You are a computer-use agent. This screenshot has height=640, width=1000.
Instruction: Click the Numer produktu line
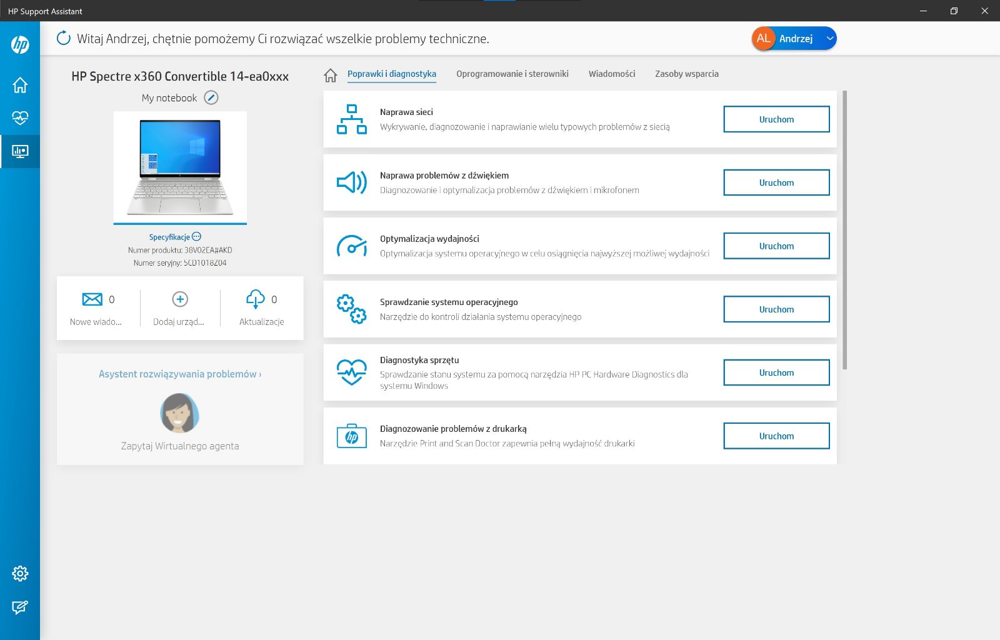(x=180, y=250)
